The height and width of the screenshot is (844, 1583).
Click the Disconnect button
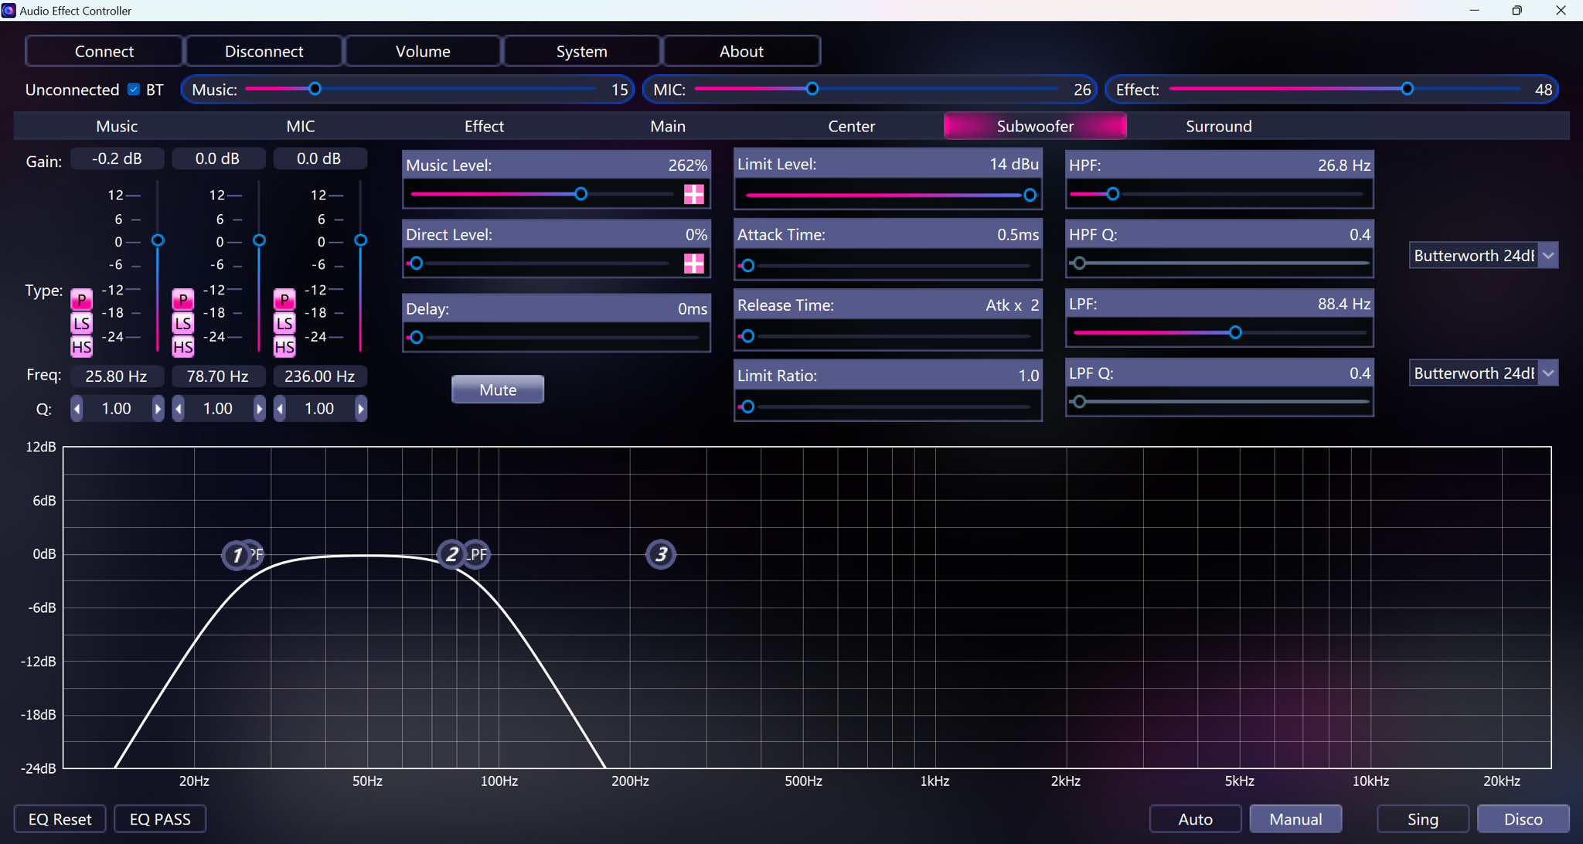tap(264, 51)
